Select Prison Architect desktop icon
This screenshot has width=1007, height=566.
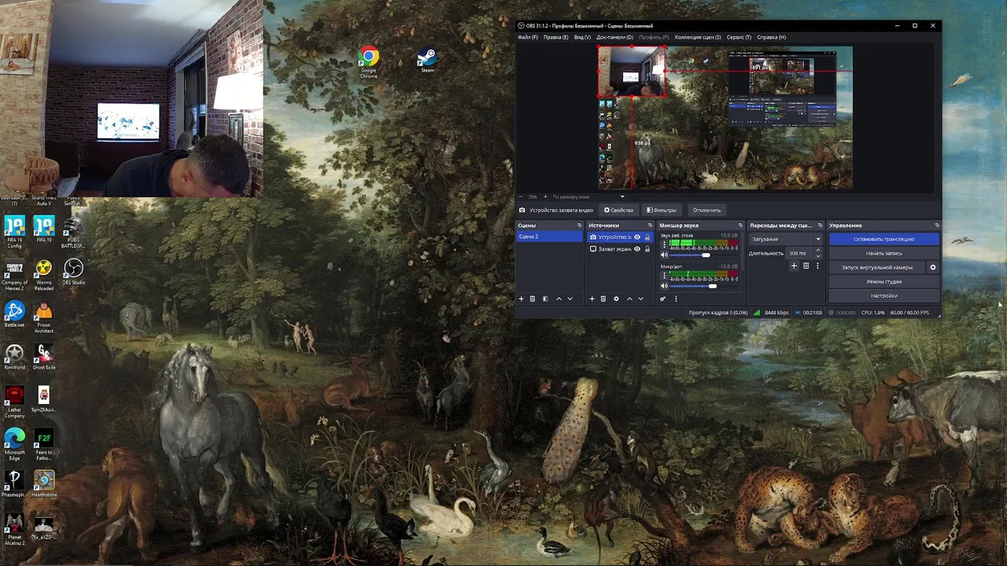[44, 318]
